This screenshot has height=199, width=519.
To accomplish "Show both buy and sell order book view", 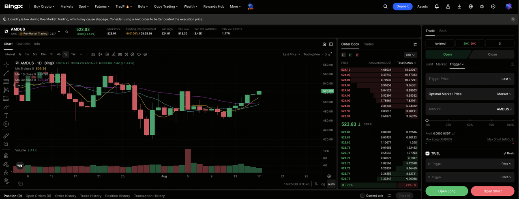I will [x=344, y=55].
